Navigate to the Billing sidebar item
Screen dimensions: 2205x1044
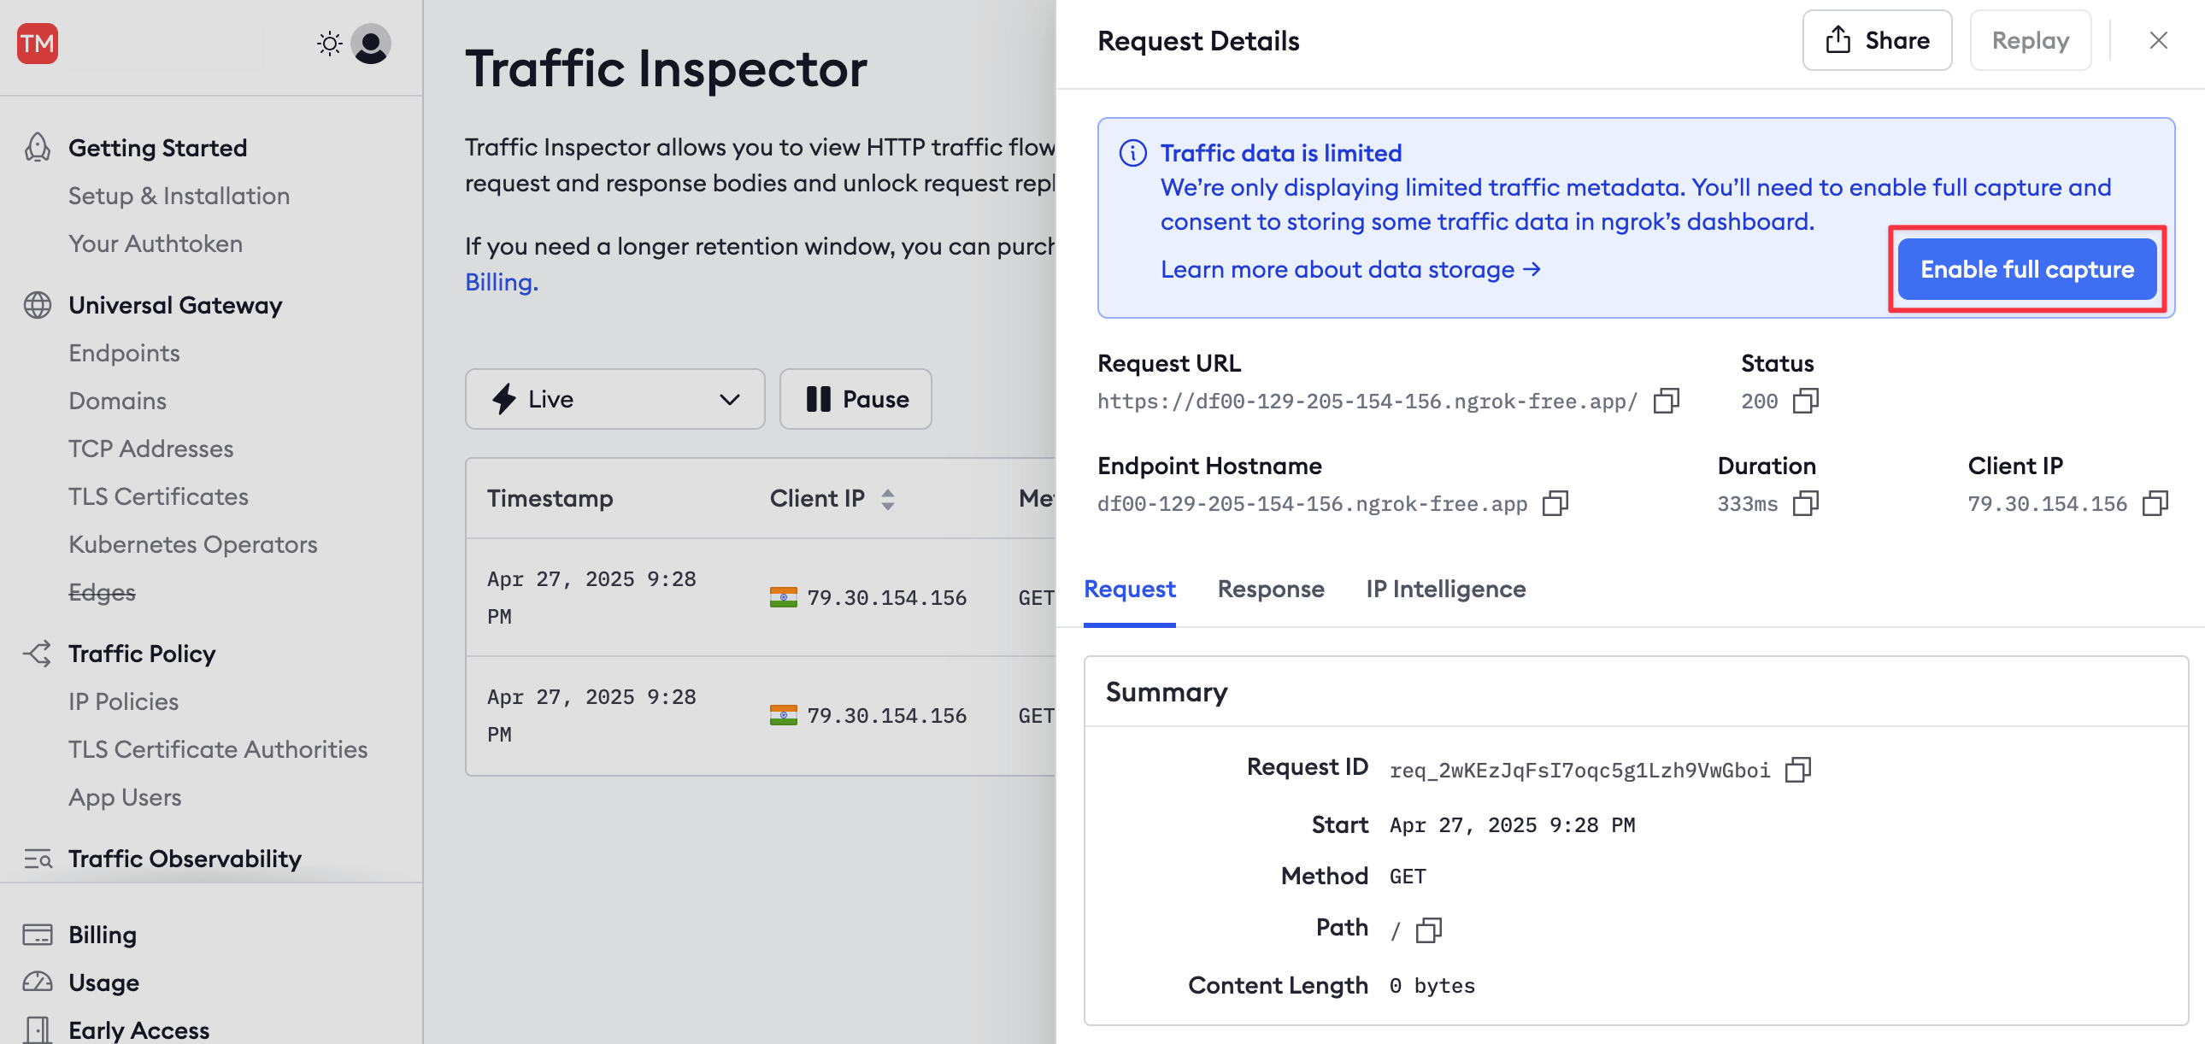(x=102, y=935)
